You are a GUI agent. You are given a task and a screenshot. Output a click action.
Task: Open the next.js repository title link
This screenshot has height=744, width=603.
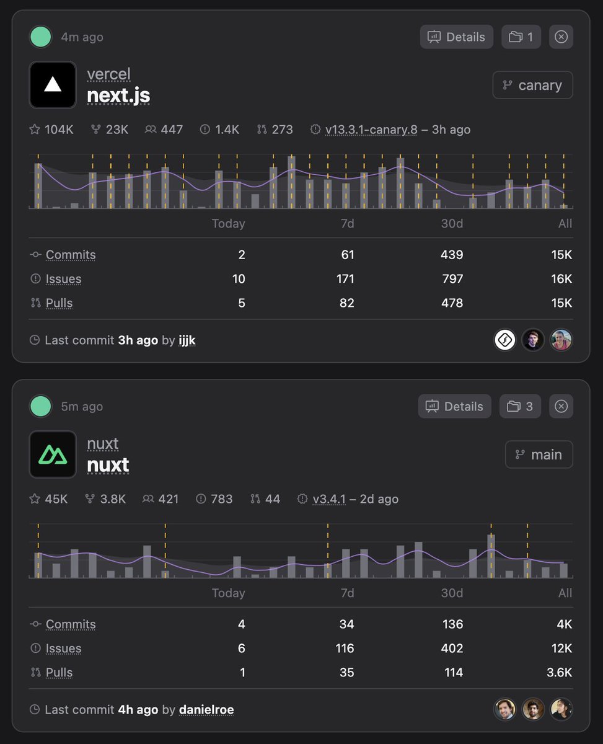coord(118,95)
